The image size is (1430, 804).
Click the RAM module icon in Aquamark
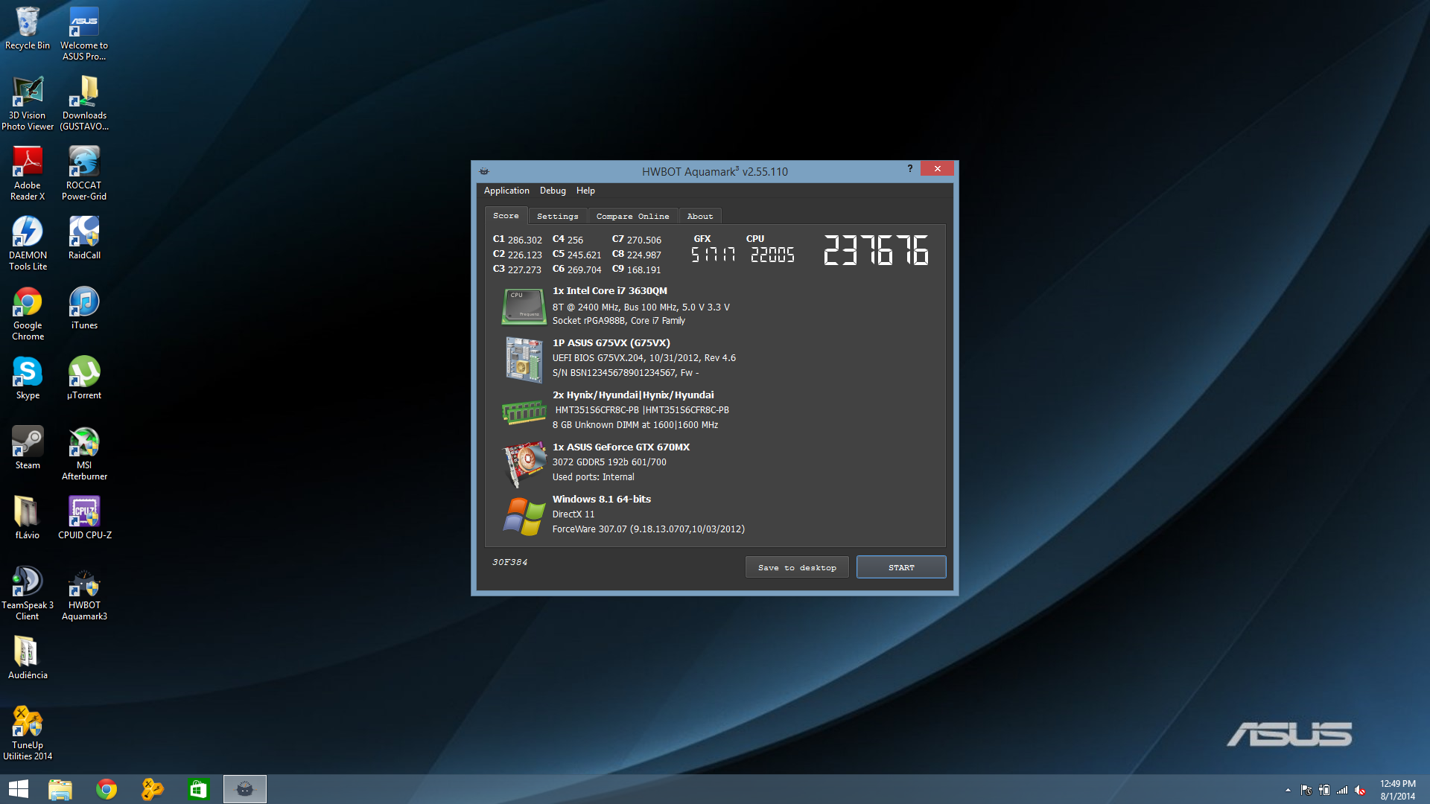524,412
